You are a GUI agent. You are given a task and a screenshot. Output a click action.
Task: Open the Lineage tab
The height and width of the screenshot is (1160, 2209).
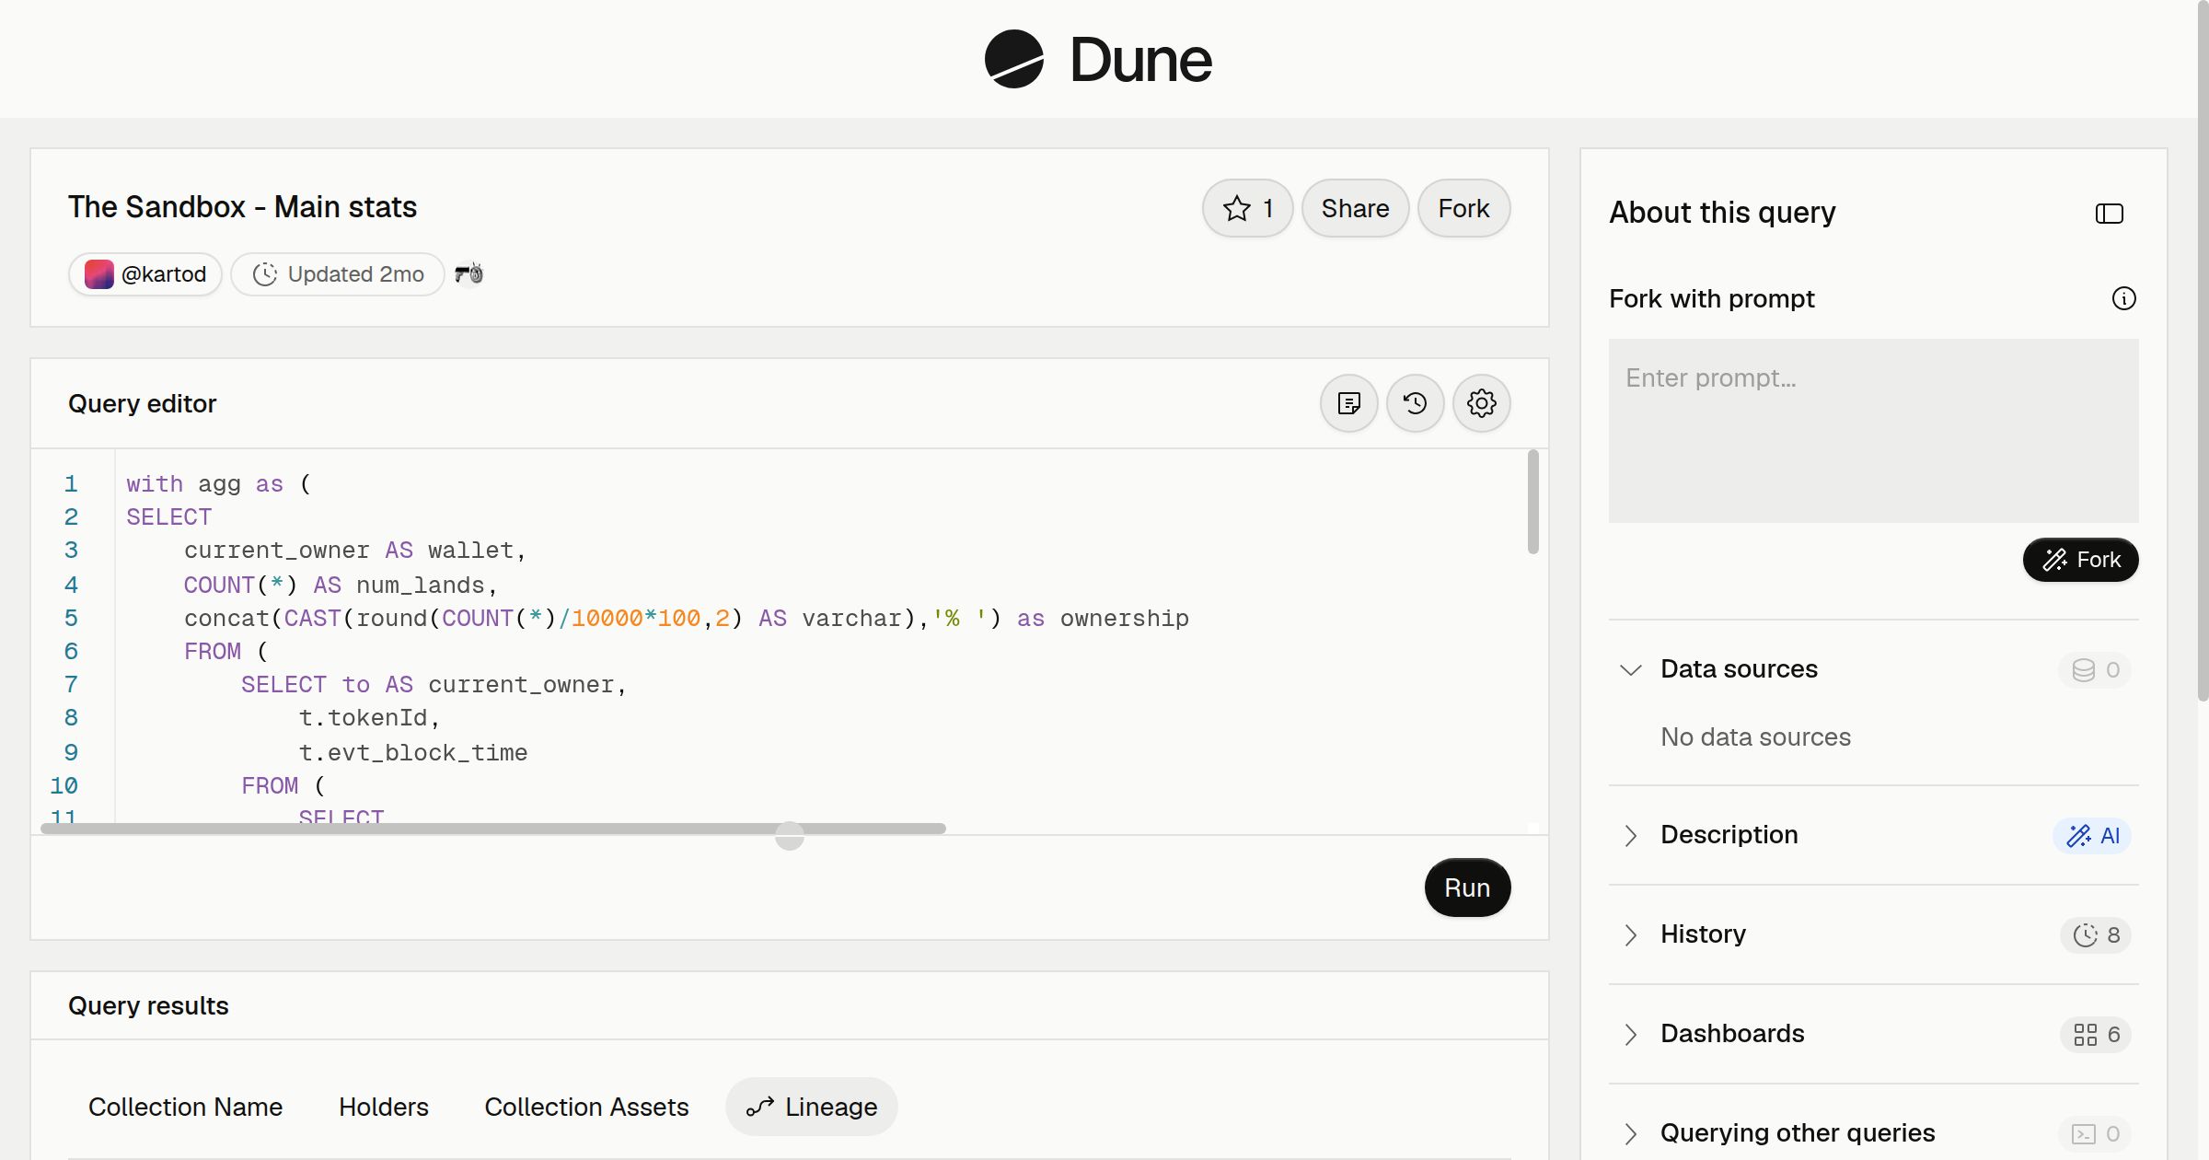812,1107
